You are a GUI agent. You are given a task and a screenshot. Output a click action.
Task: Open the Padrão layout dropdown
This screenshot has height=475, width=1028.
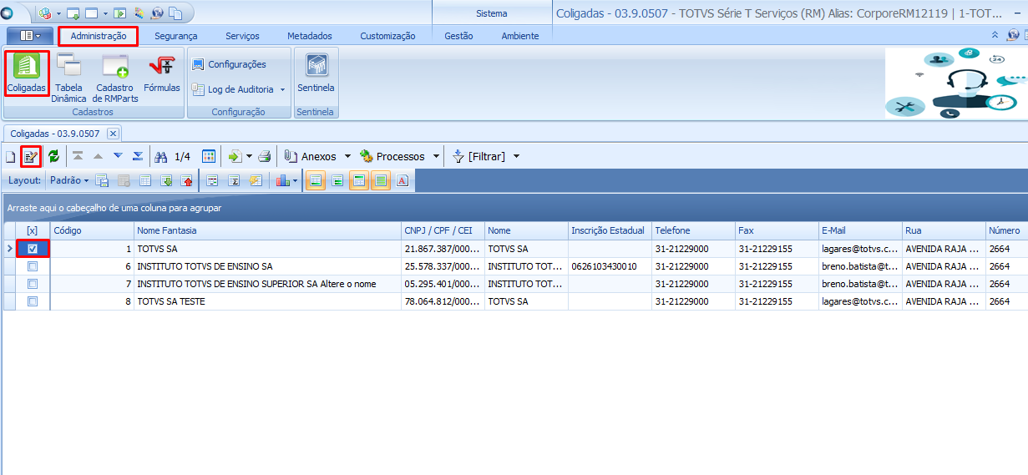coord(69,180)
